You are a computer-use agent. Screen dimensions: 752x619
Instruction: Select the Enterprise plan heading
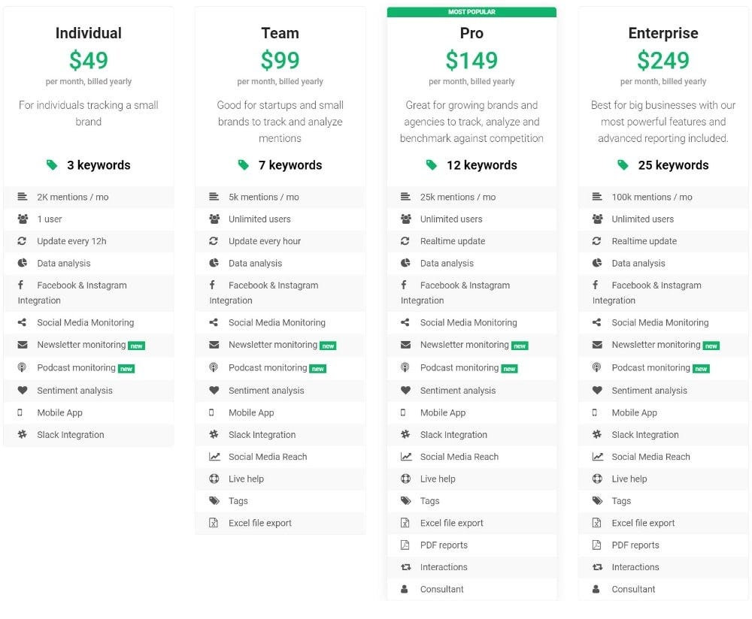(663, 33)
